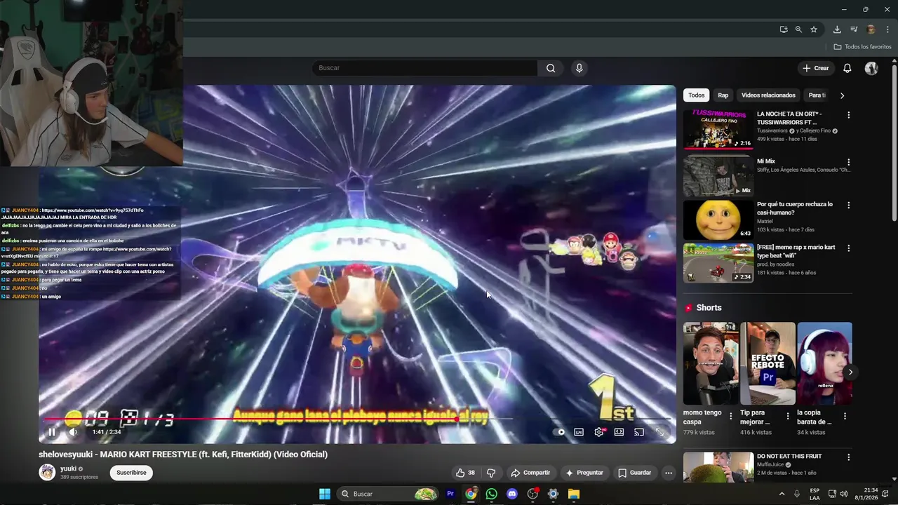Turn on subtitles with the captions icon
The width and height of the screenshot is (898, 505).
coord(579,432)
